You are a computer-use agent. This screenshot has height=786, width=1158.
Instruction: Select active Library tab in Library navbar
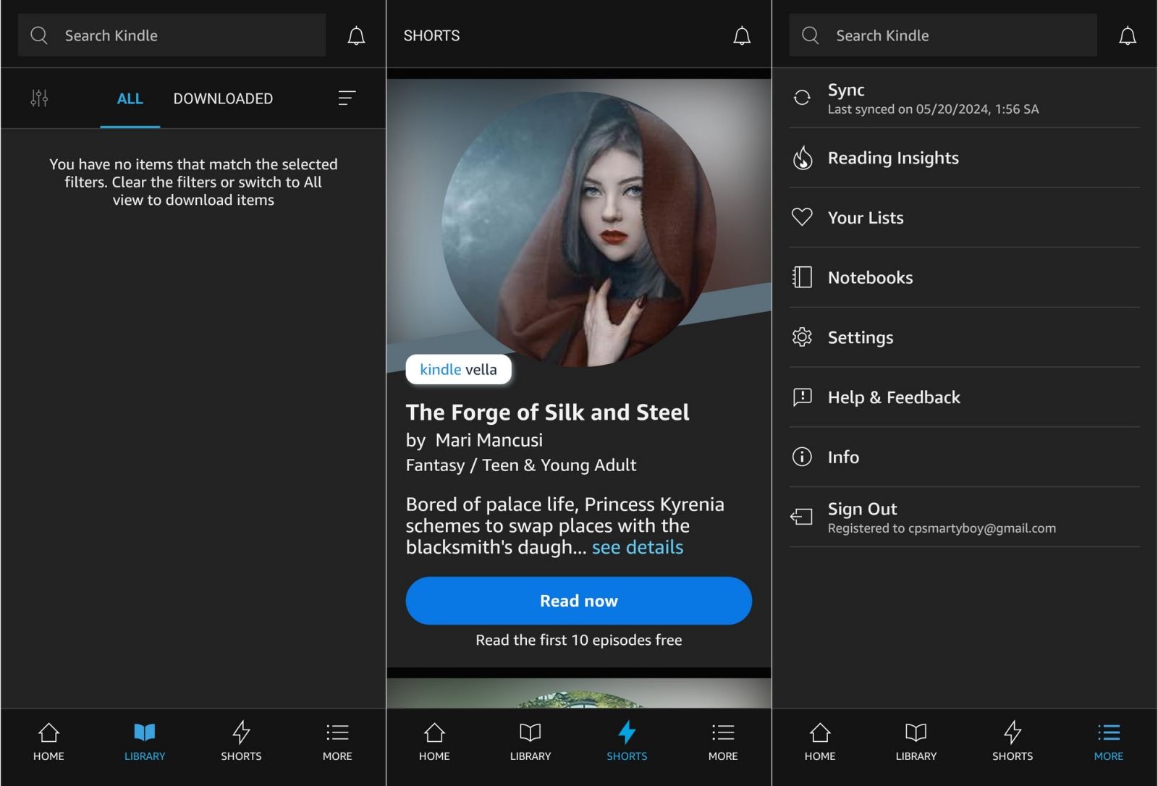145,742
